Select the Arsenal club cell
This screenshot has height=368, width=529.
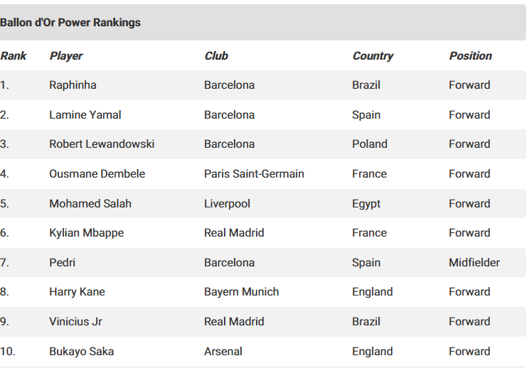pyautogui.click(x=223, y=352)
